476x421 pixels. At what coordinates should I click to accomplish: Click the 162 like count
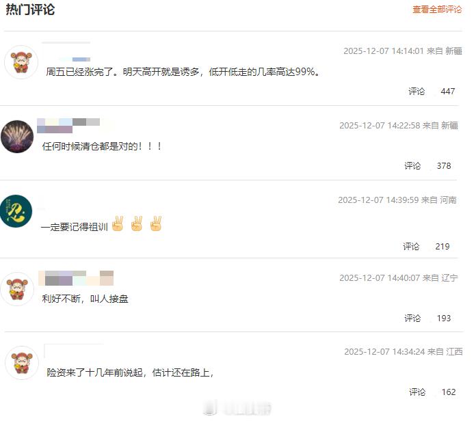(449, 392)
